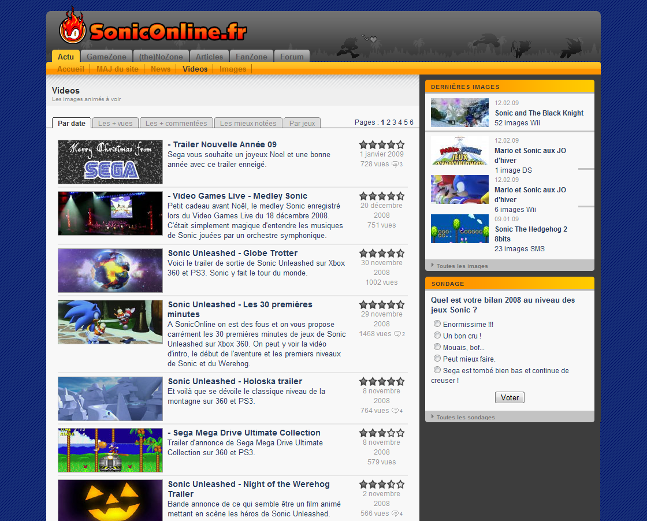
Task: Submit poll with the Voter button
Action: pos(510,397)
